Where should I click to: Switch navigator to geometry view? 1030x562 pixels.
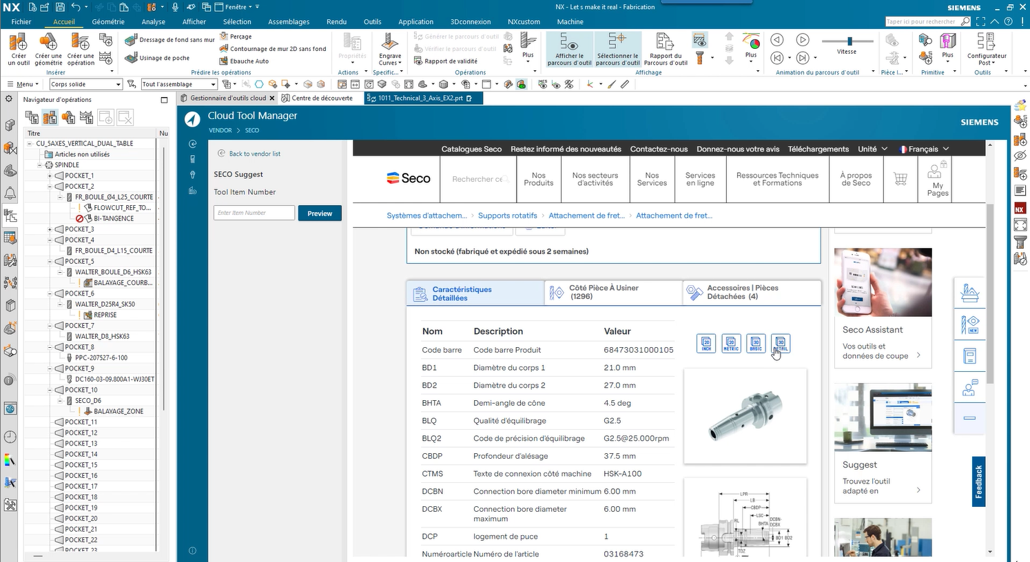(x=68, y=118)
